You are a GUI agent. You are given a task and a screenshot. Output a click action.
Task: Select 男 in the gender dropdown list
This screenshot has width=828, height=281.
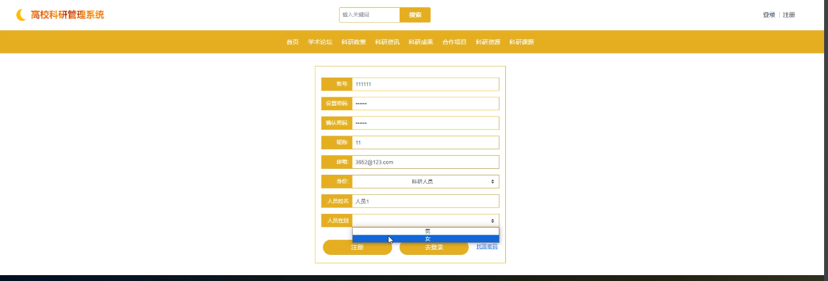coord(426,231)
